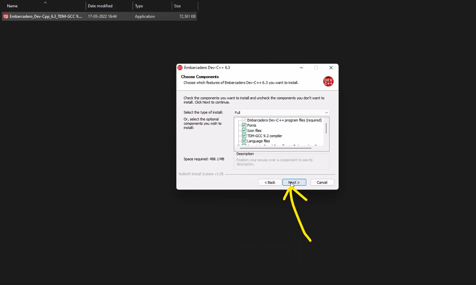
Task: Minimize the Embarcadero Dev-C++ installer window
Action: tap(301, 68)
